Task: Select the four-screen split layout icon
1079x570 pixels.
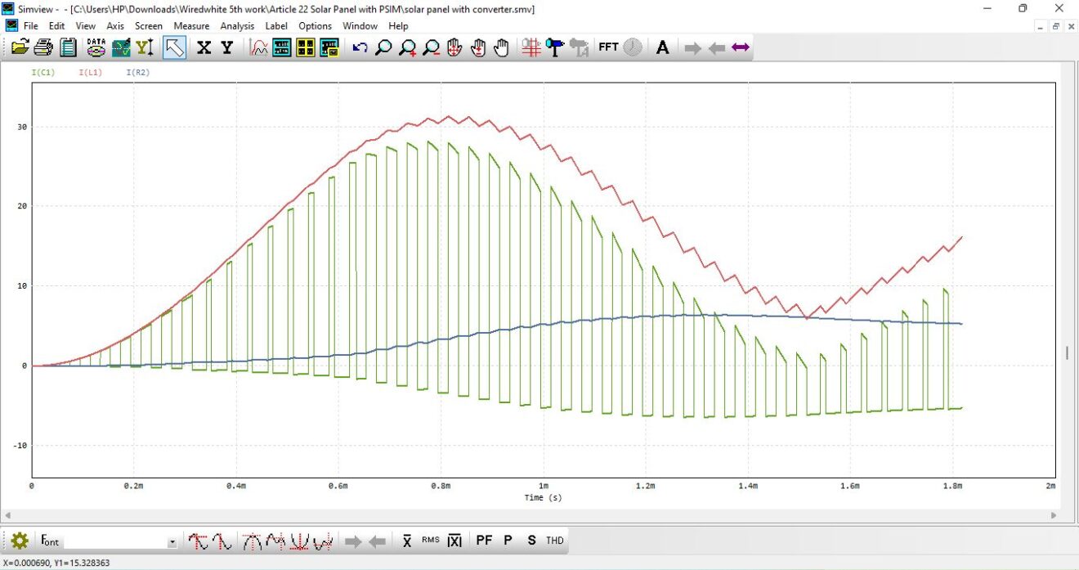Action: [x=305, y=47]
